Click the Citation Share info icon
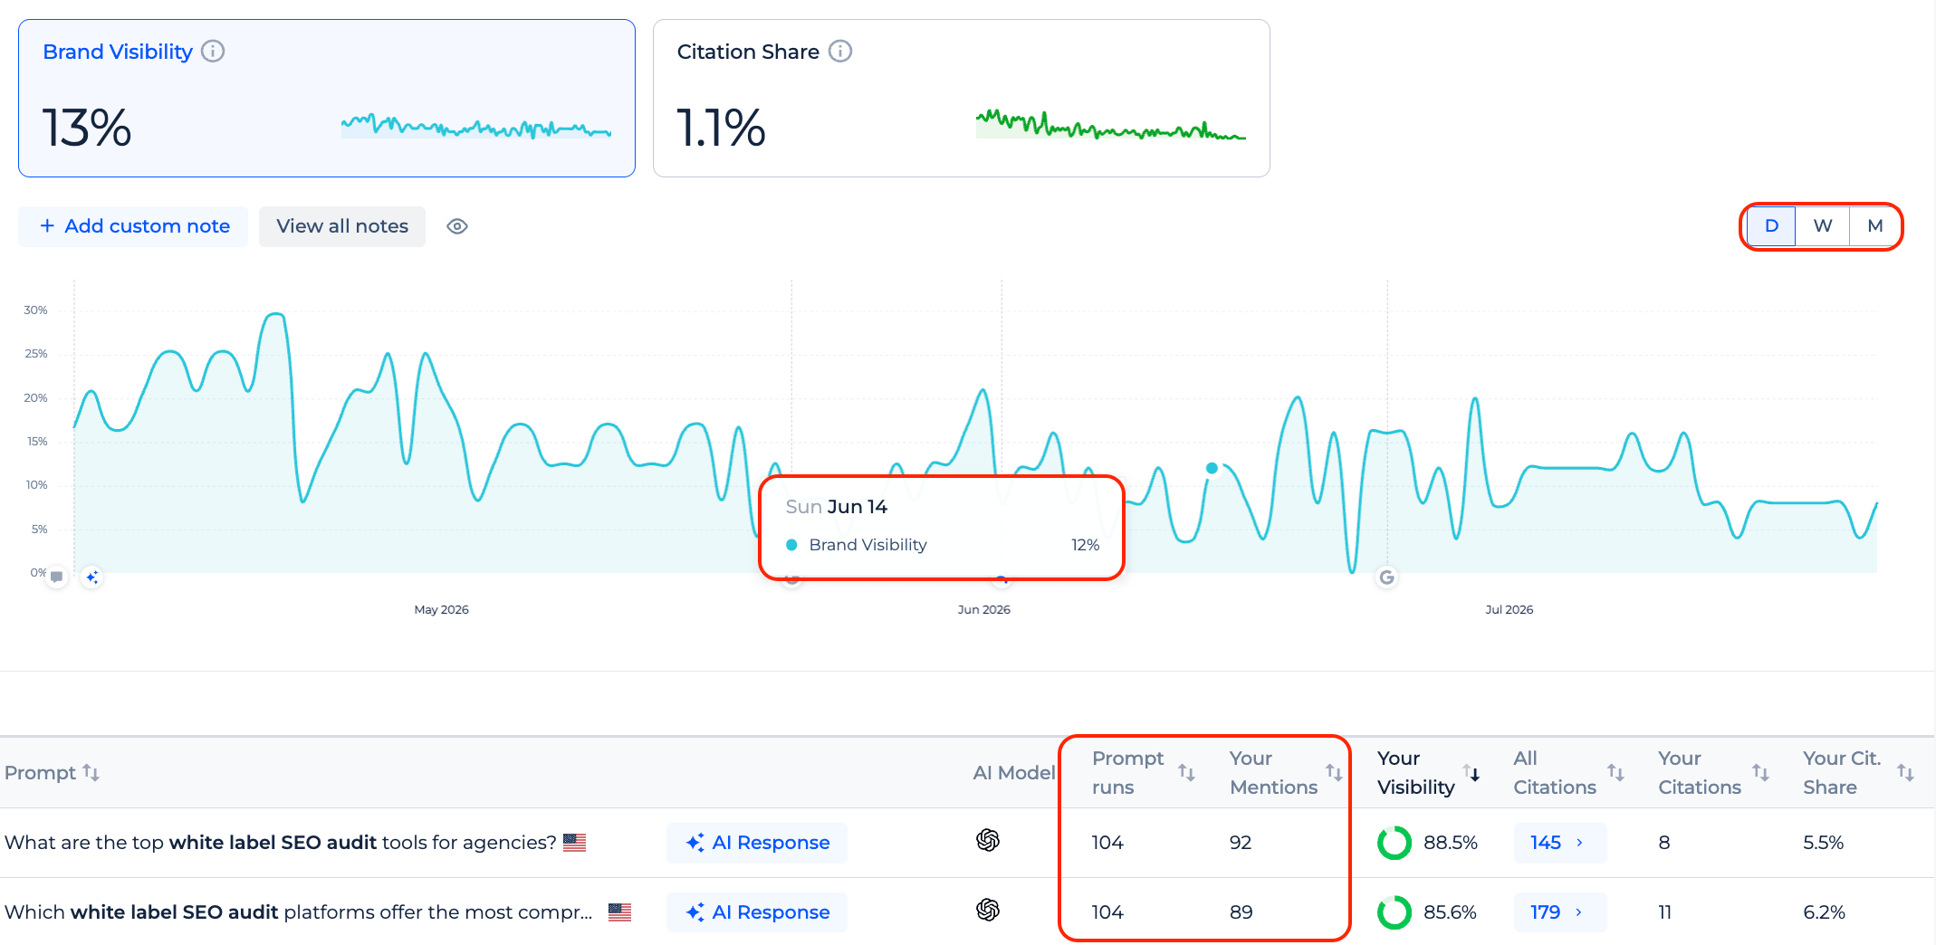This screenshot has width=1936, height=945. pos(840,52)
